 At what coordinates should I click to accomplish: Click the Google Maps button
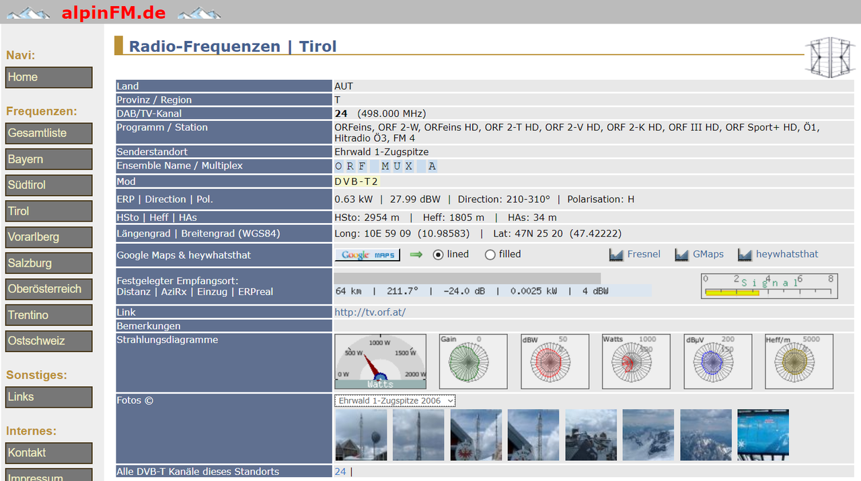tap(367, 255)
